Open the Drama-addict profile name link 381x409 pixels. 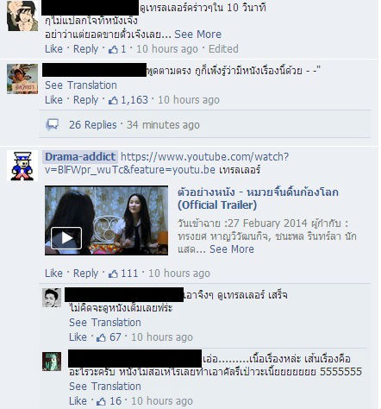pos(80,157)
